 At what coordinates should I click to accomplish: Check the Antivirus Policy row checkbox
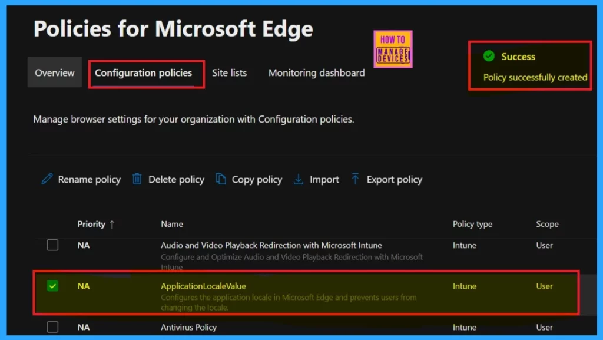point(52,327)
